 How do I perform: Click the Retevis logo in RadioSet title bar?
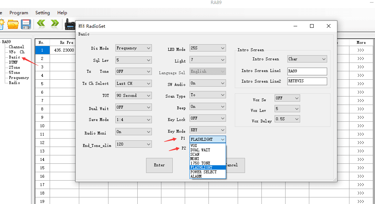tap(81, 26)
